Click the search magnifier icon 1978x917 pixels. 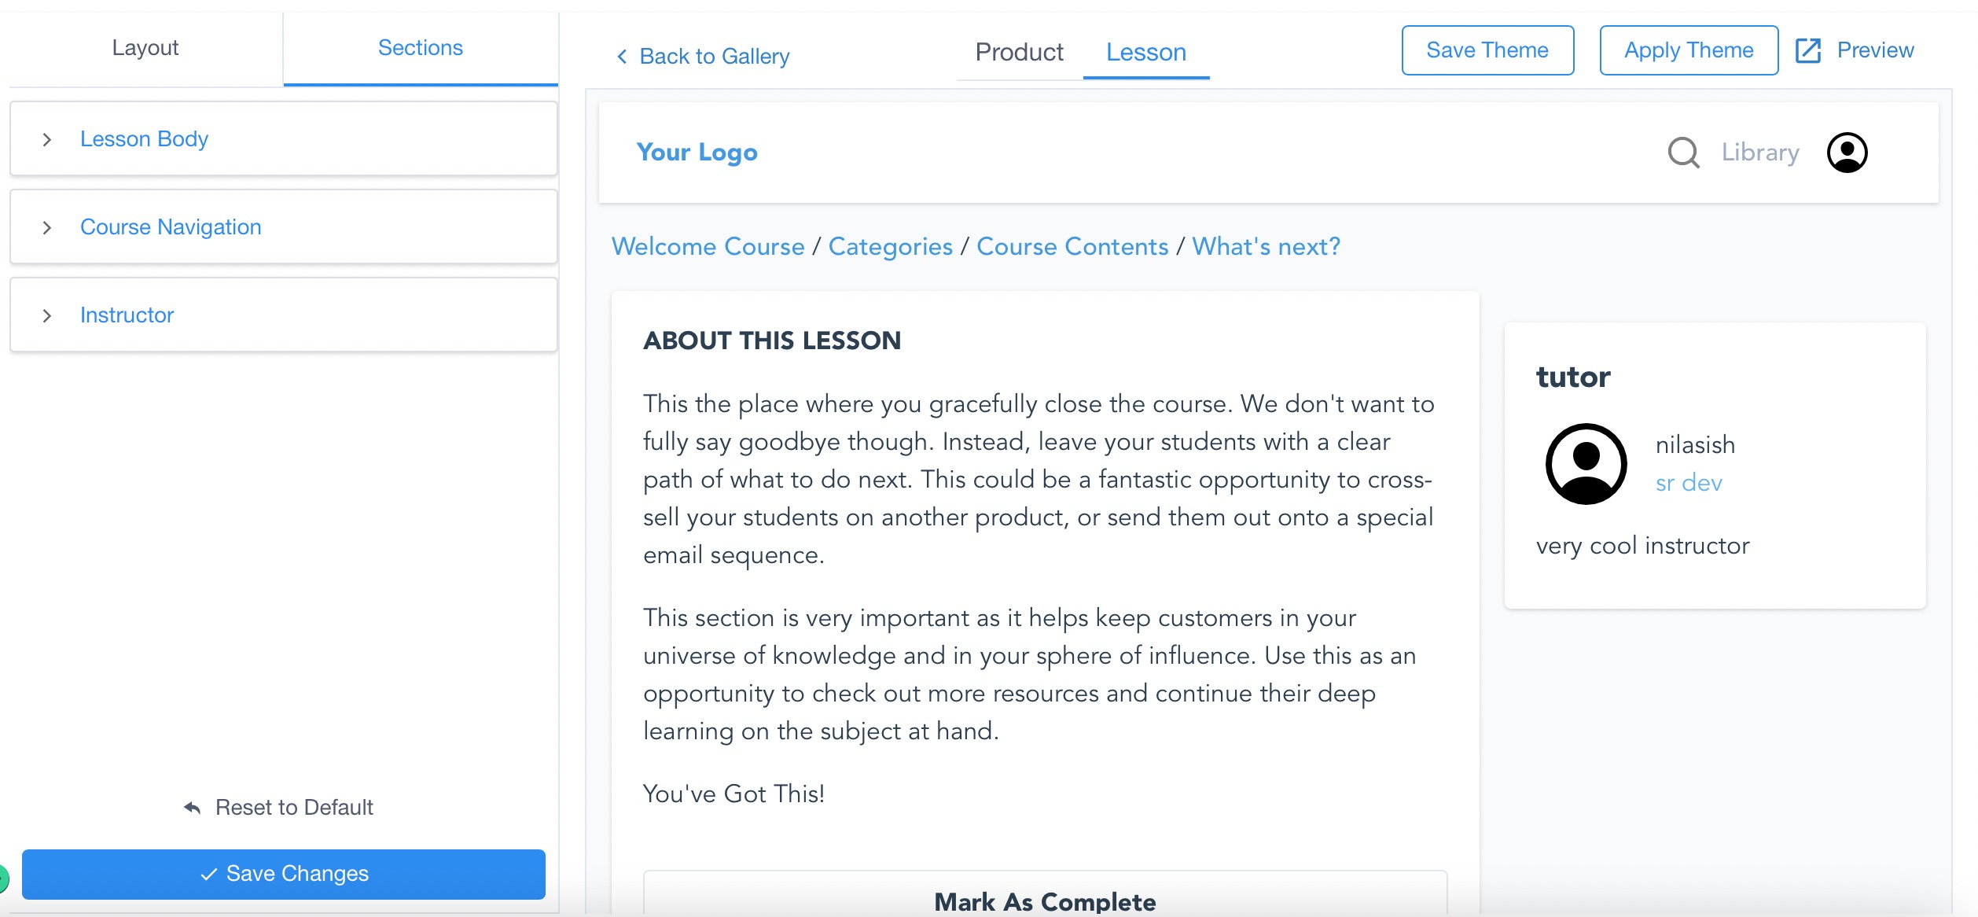[1683, 153]
